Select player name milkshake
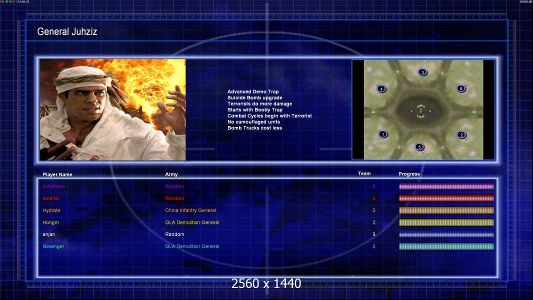The height and width of the screenshot is (300, 533). 53,186
